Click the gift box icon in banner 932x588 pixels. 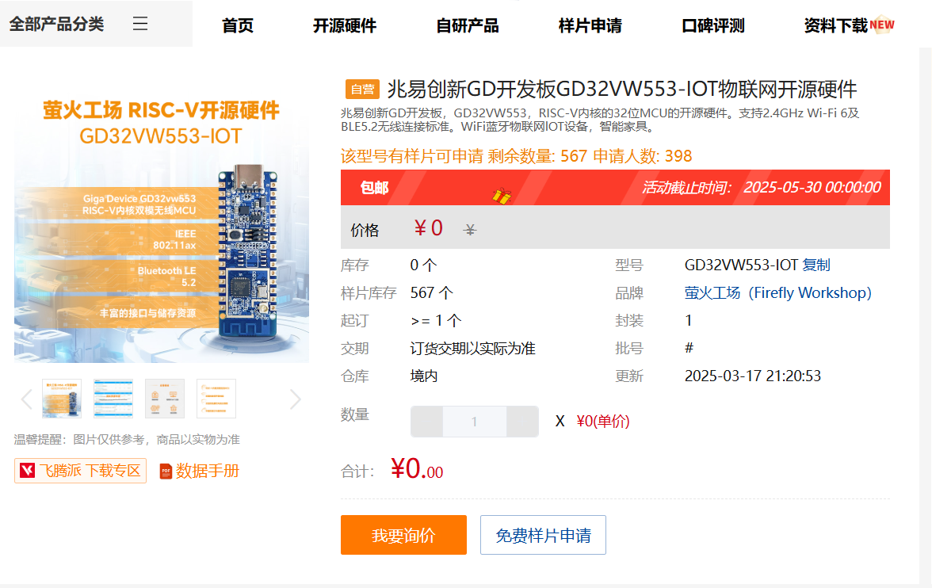point(501,194)
